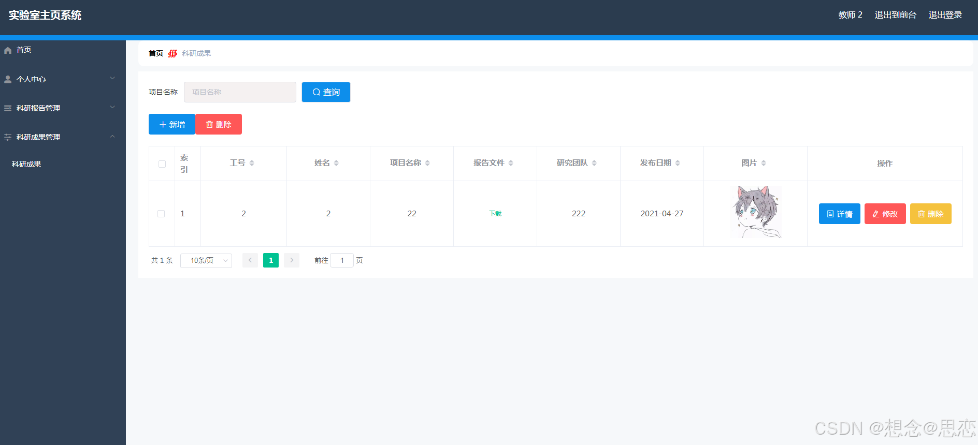
Task: Click the blue 新增 button
Action: [172, 124]
